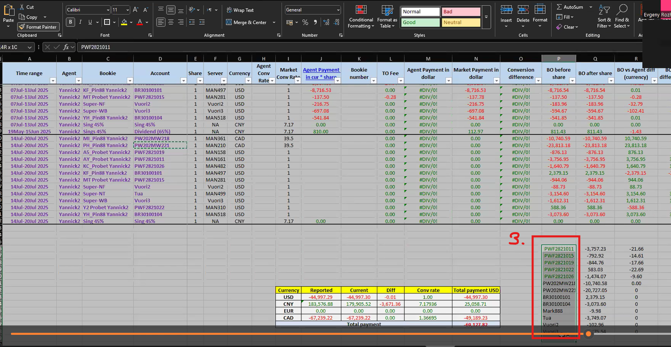Open the font name dropdown showing Calibri
671x347 pixels.
pos(88,10)
